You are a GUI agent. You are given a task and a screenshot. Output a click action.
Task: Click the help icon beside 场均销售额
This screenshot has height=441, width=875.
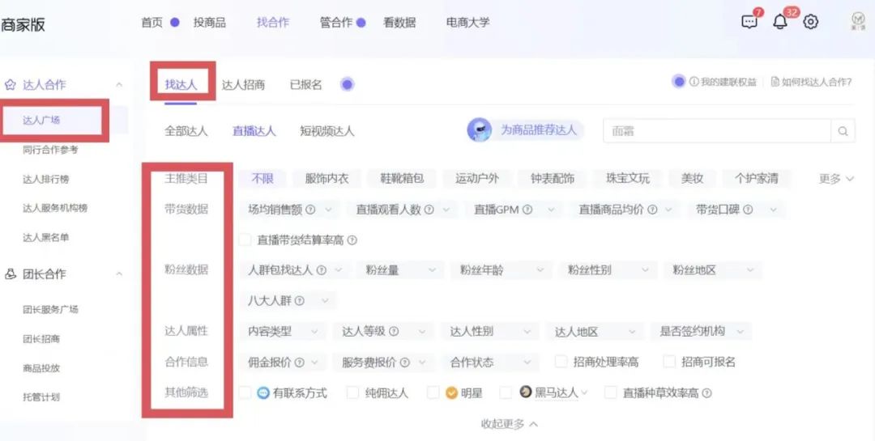click(310, 210)
